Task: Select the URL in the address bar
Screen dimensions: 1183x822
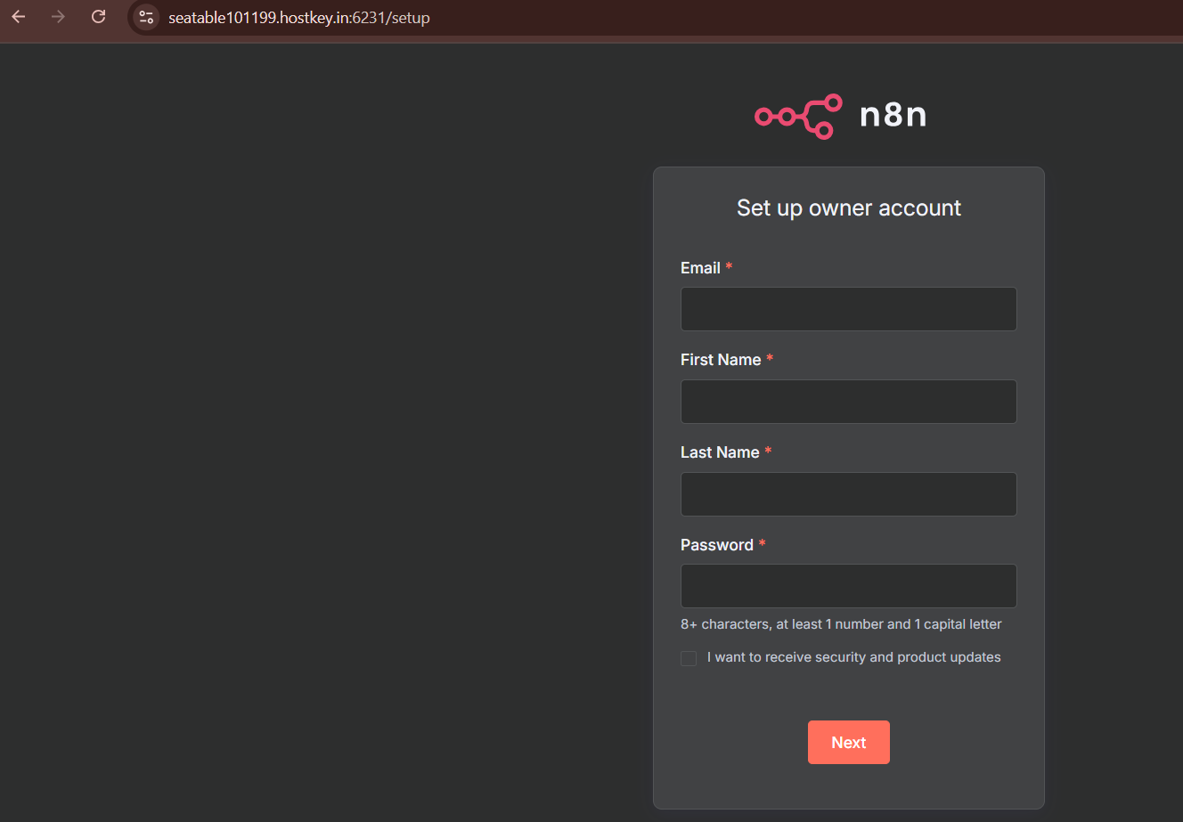Action: pyautogui.click(x=299, y=18)
